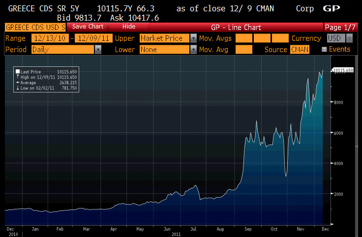
Task: Open the Period Daily dropdown
Action: tap(98, 49)
